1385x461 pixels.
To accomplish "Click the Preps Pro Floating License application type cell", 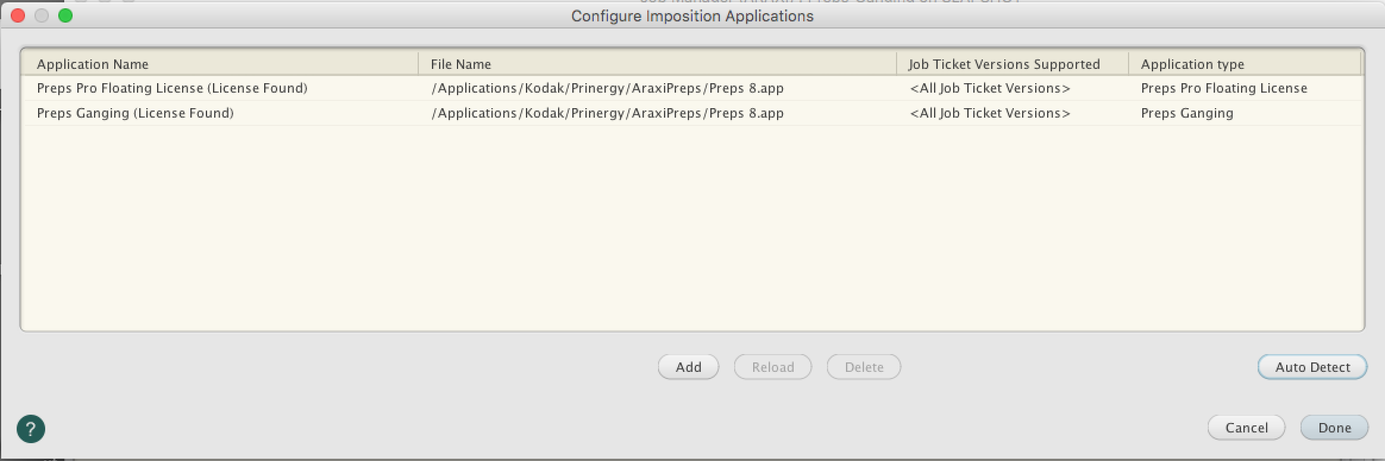I will [x=1224, y=89].
